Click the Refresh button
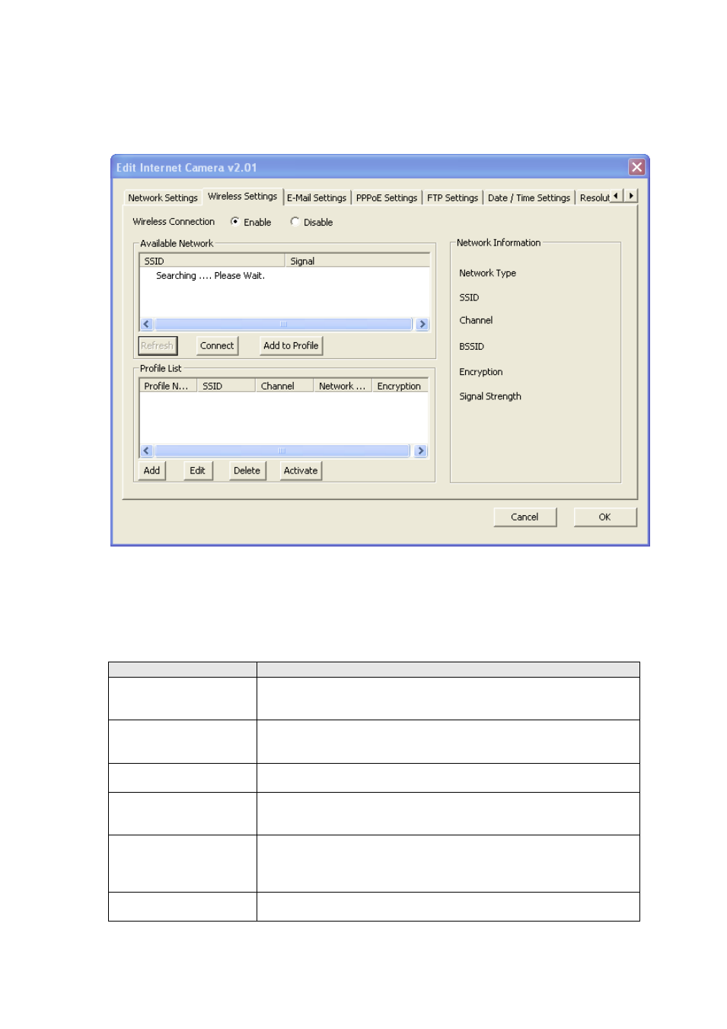Screen dimensions: 727x1029 [158, 346]
